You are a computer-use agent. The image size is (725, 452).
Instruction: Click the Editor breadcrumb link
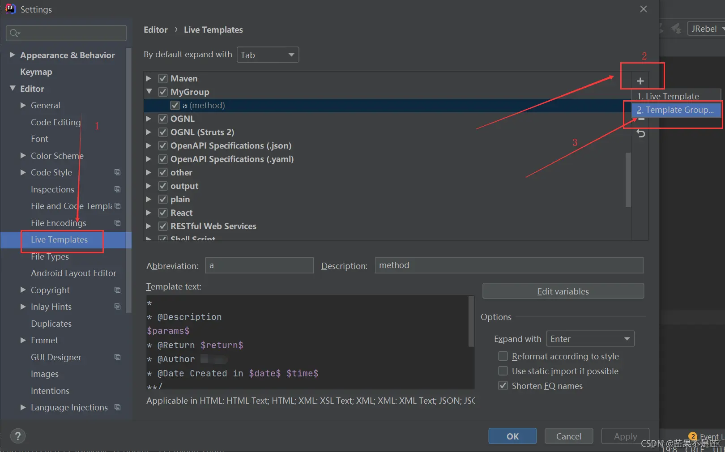point(156,30)
